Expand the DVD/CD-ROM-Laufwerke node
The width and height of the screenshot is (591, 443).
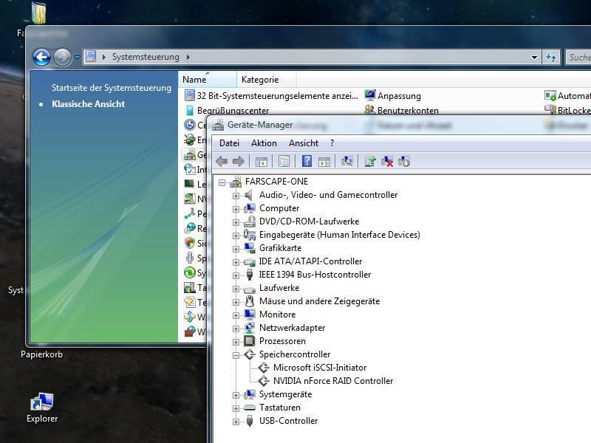point(236,222)
